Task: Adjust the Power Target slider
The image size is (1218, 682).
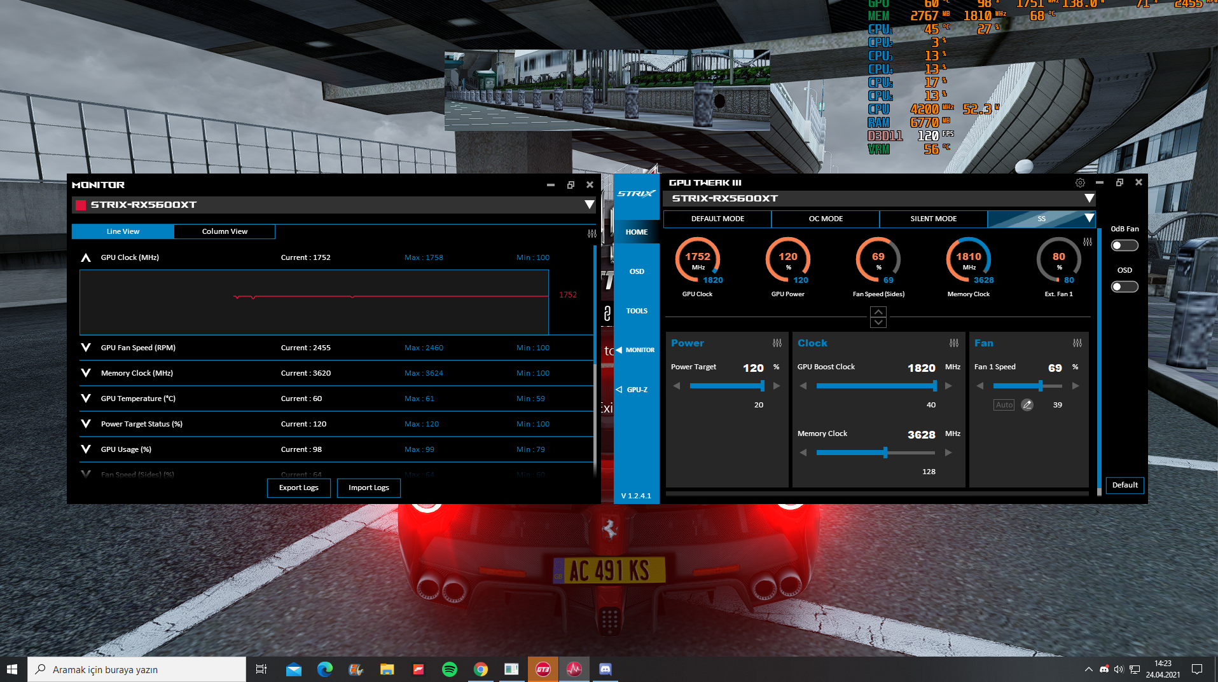Action: [x=727, y=386]
